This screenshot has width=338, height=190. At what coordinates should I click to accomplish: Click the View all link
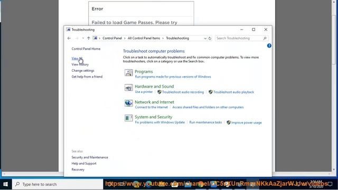pyautogui.click(x=77, y=59)
